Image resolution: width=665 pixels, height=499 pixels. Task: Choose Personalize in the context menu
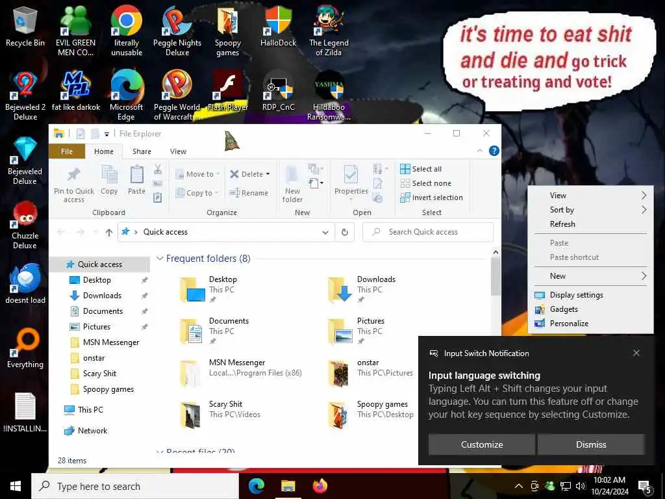click(590, 324)
